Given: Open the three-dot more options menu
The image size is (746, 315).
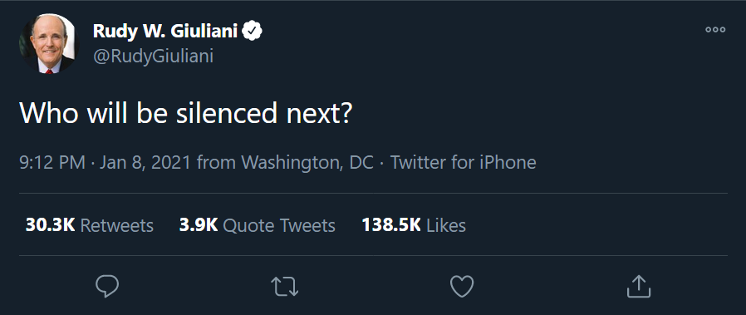Looking at the screenshot, I should click(715, 29).
